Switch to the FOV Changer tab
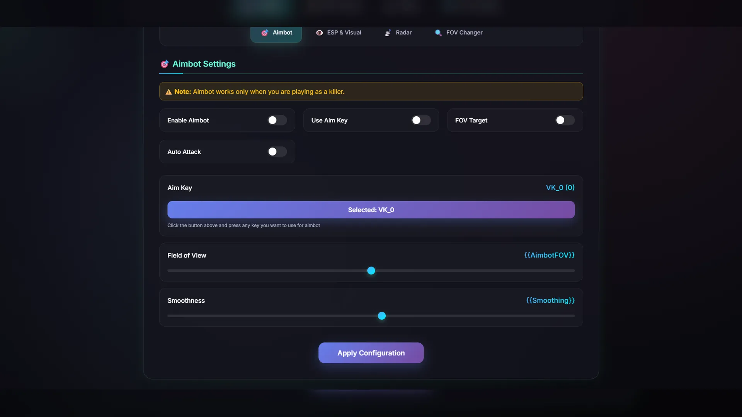 464,33
